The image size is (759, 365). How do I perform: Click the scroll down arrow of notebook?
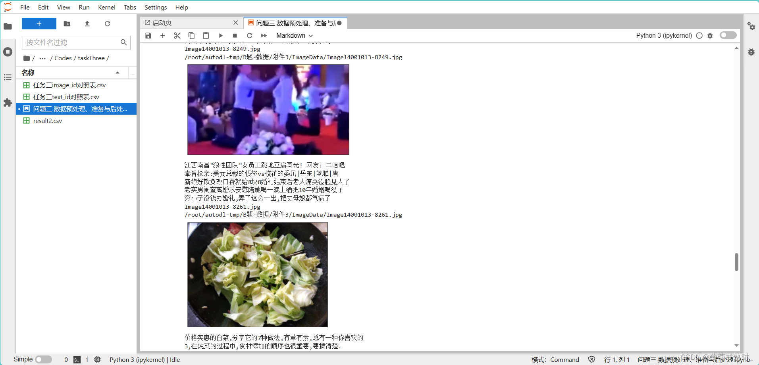(x=736, y=346)
